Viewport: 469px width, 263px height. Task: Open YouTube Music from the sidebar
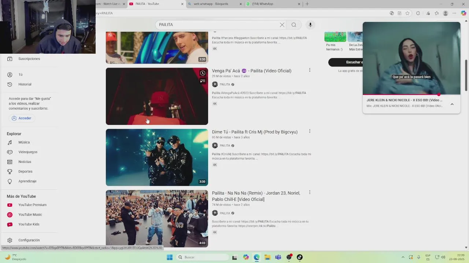point(30,215)
